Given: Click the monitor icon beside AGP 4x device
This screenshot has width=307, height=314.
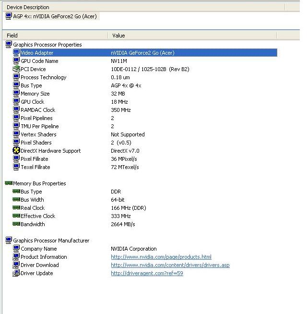Looking at the screenshot, I should tap(9, 16).
